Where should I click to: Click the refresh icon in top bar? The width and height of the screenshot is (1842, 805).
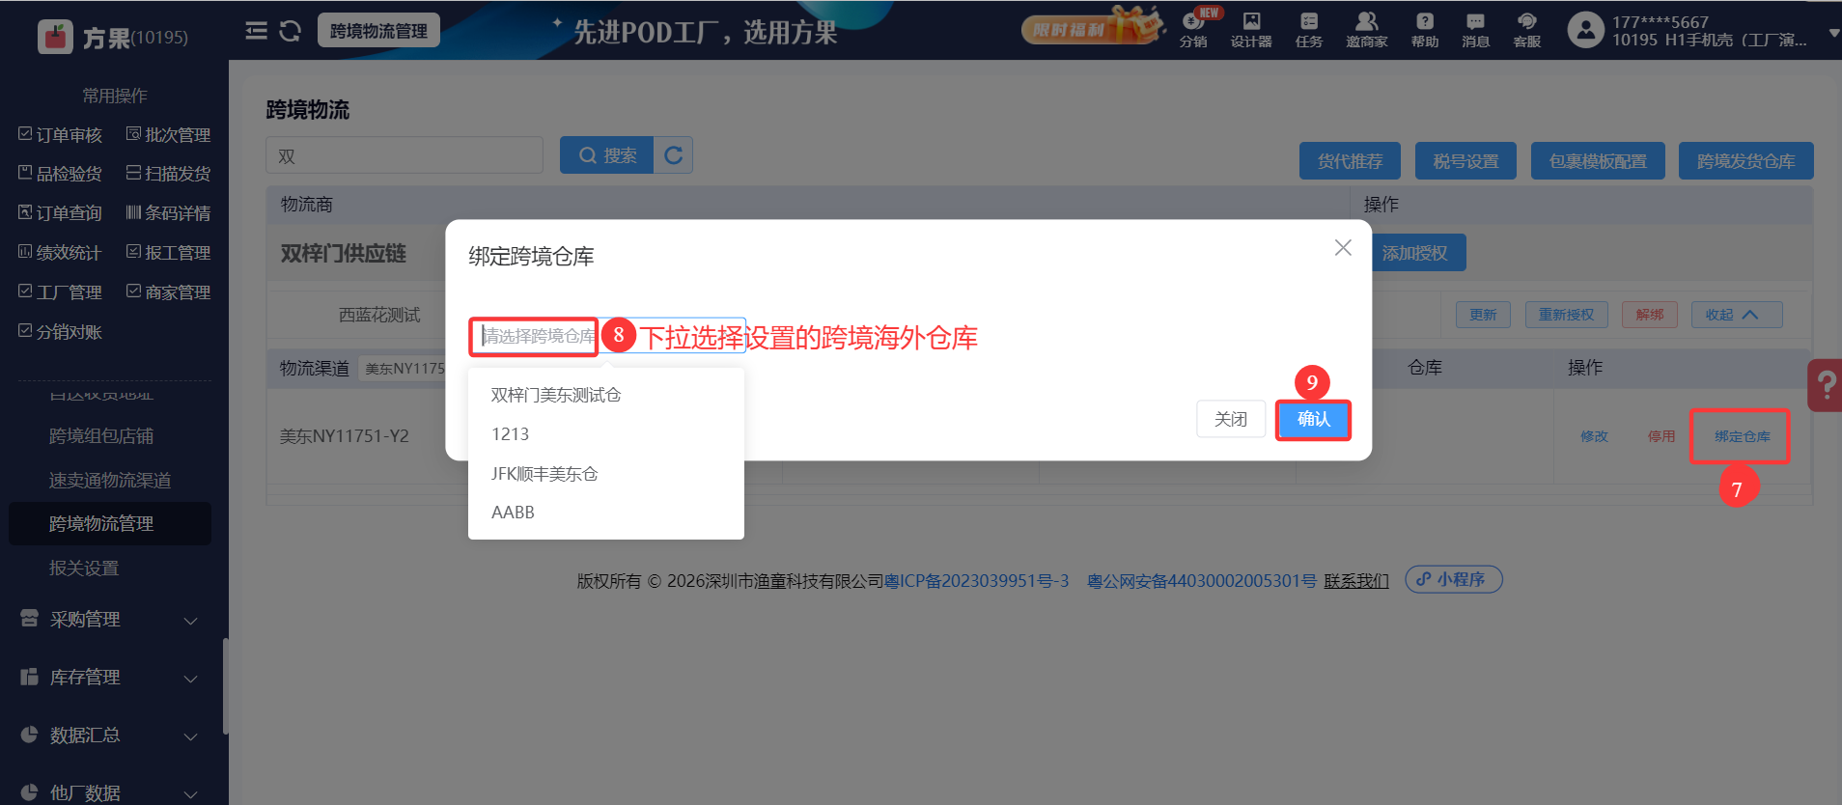pyautogui.click(x=290, y=31)
